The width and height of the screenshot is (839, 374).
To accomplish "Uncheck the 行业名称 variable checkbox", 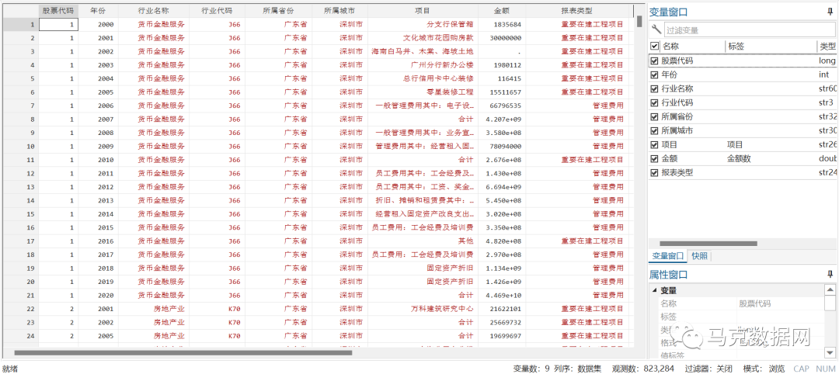I will click(x=654, y=88).
